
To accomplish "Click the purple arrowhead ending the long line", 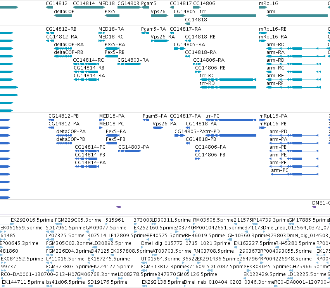I will [x=119, y=207].
